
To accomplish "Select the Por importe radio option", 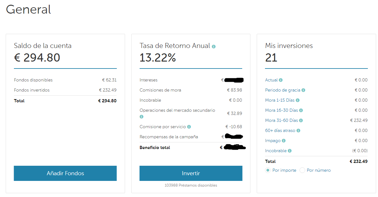I will click(x=268, y=170).
